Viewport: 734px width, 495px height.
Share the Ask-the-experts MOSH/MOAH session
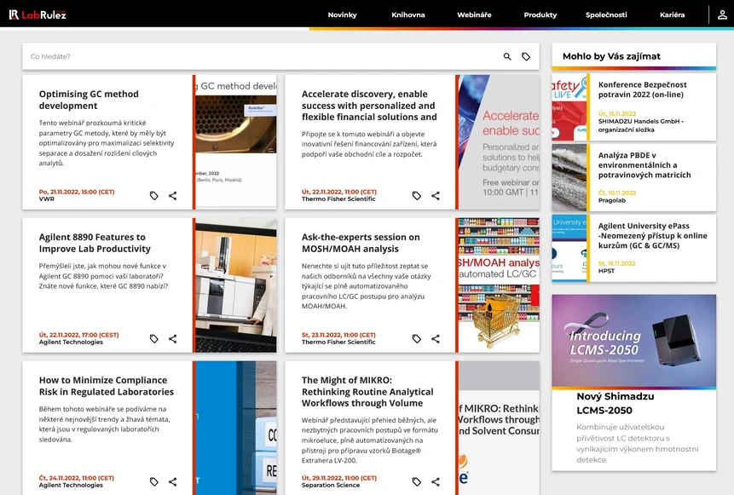pyautogui.click(x=436, y=339)
